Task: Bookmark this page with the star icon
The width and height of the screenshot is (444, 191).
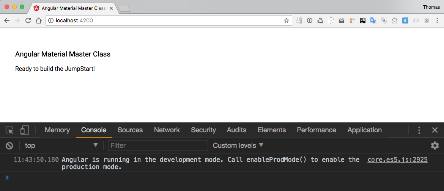Action: (286, 20)
